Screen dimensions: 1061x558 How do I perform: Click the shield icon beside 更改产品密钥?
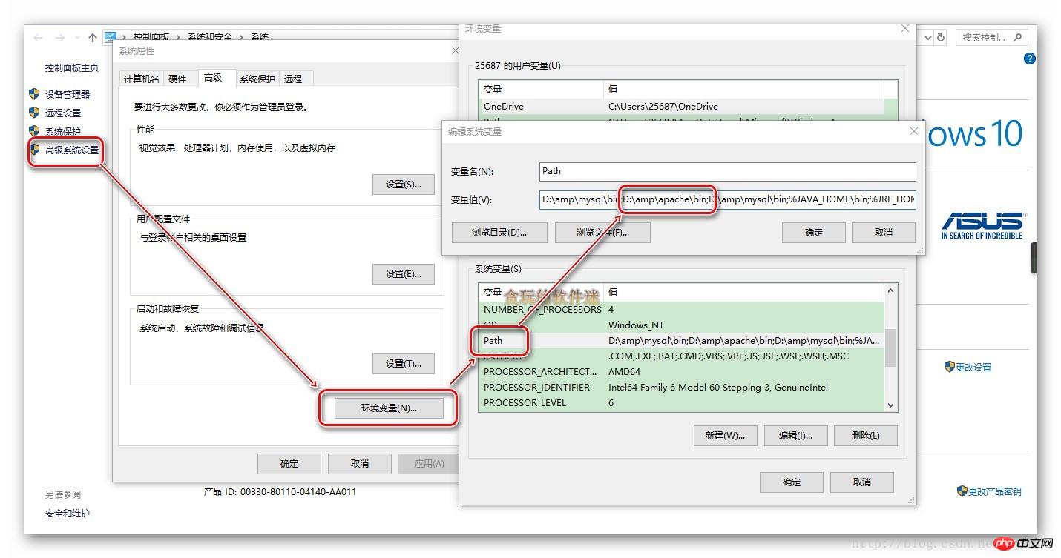point(962,491)
